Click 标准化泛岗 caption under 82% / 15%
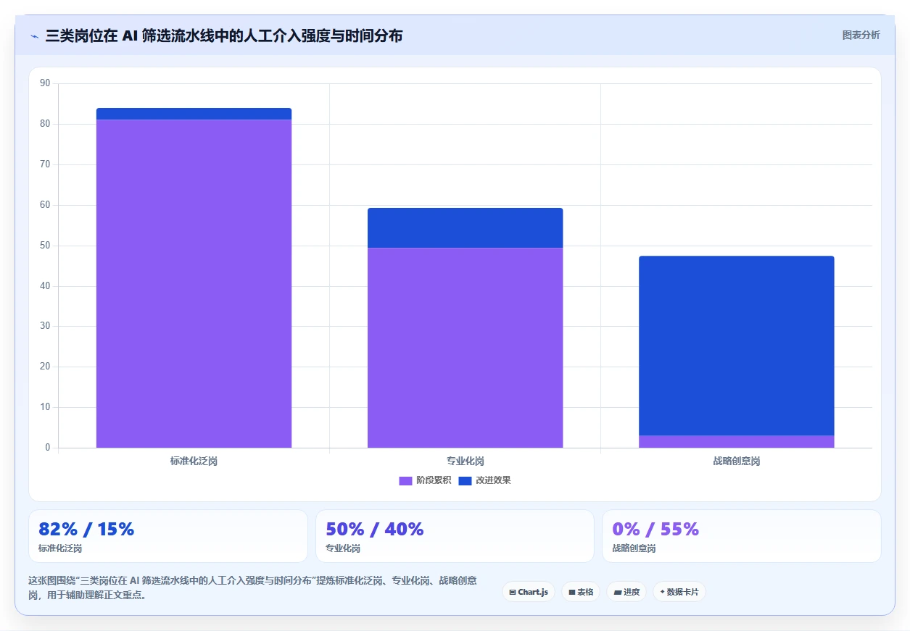This screenshot has width=910, height=631. tap(60, 548)
